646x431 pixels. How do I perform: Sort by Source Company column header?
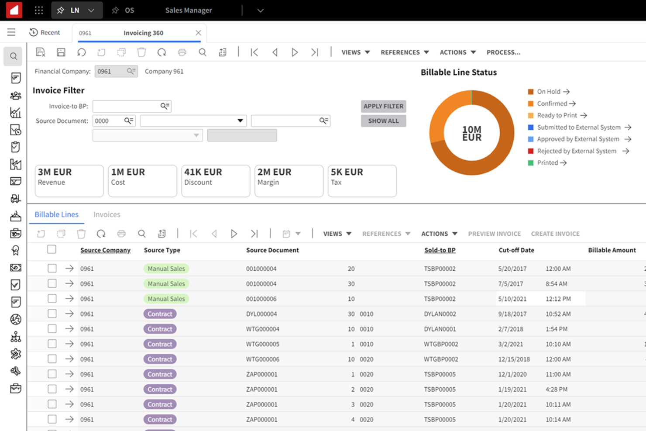point(105,250)
